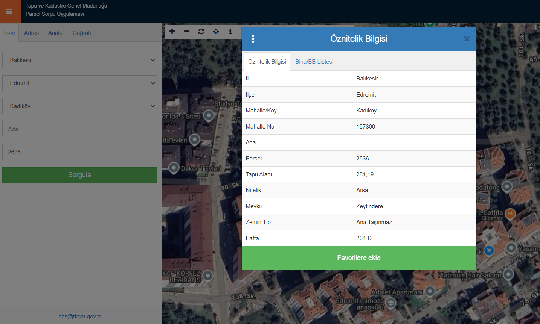The height and width of the screenshot is (324, 540).
Task: Expand the Kadıköy neighborhood dropdown
Action: (x=79, y=106)
